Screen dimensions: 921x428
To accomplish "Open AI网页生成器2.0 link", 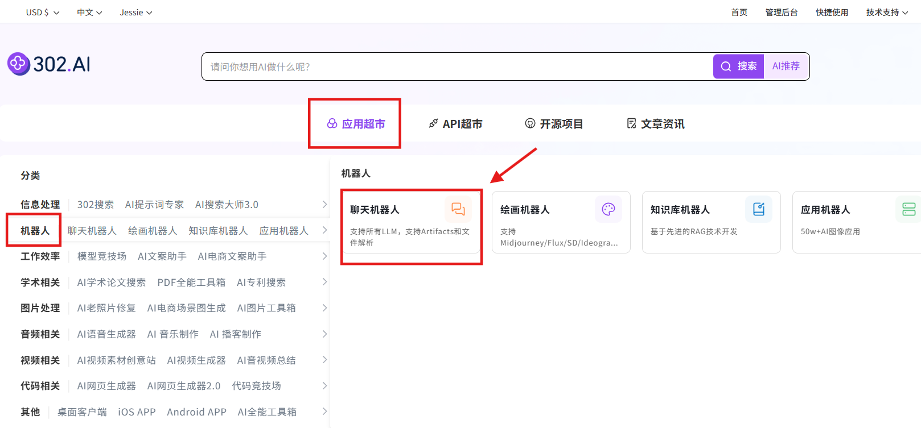I will 184,386.
